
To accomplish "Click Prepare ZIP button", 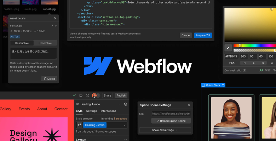I will [203, 35].
